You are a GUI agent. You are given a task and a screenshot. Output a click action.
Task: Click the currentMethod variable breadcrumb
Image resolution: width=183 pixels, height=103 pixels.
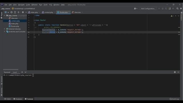(23, 9)
